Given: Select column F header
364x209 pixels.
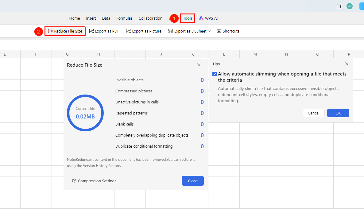Looking at the screenshot, I should (x=36, y=54).
